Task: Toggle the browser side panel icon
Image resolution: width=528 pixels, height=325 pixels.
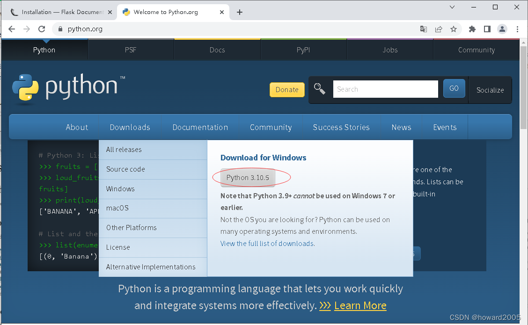Action: coord(487,29)
